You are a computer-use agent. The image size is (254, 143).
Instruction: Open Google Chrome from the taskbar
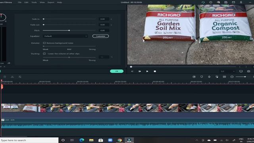tap(120, 140)
